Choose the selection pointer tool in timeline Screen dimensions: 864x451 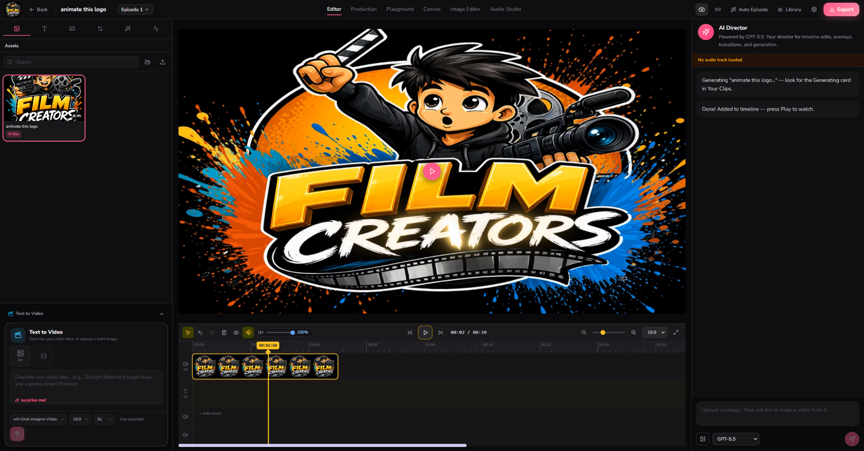point(188,333)
